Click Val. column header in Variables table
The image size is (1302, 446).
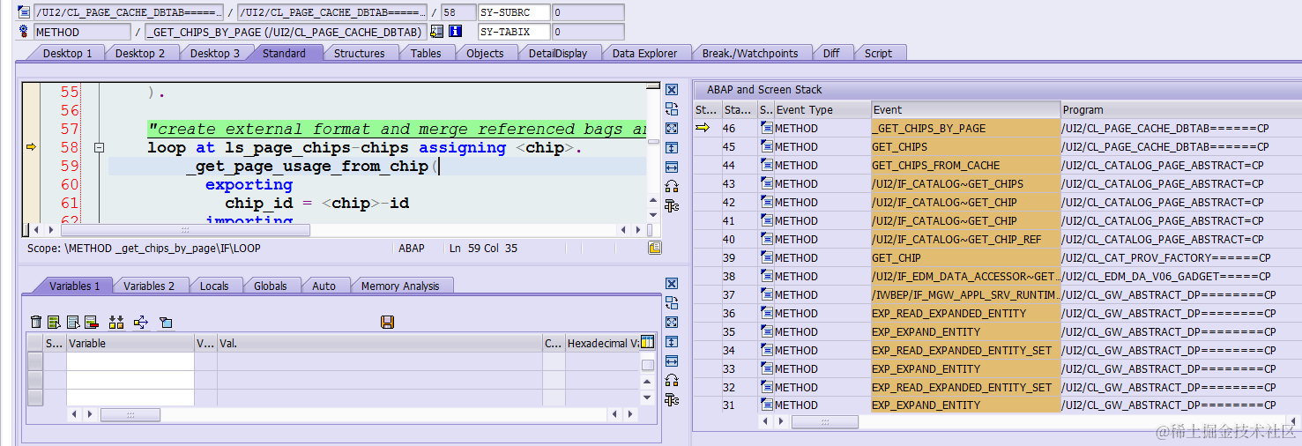(x=379, y=343)
